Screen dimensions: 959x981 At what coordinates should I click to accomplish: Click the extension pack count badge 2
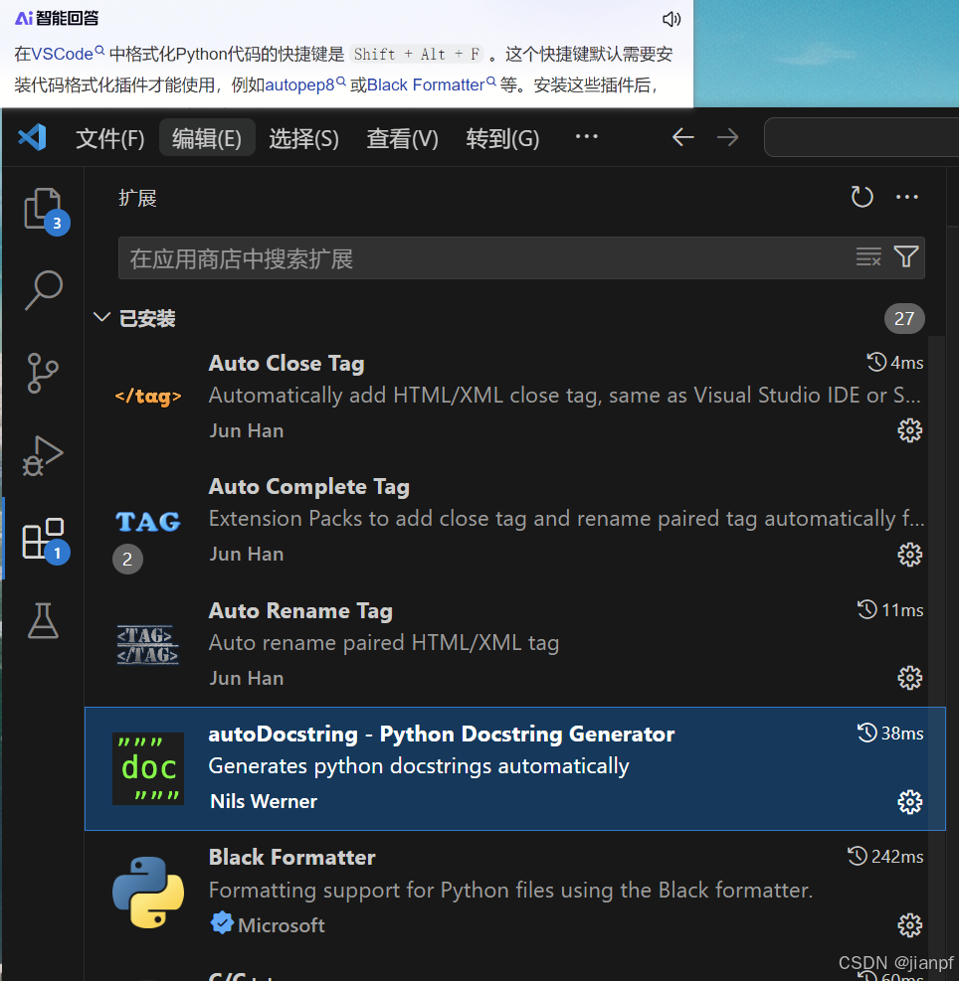click(x=127, y=559)
